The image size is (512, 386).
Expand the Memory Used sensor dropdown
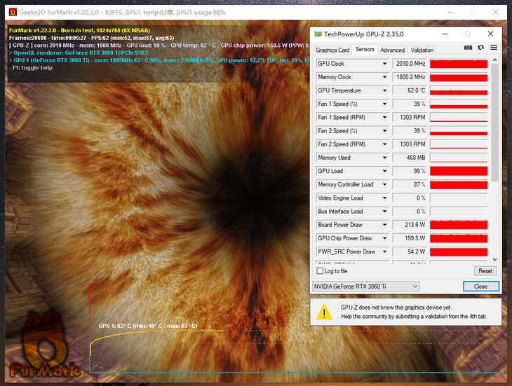coord(384,158)
